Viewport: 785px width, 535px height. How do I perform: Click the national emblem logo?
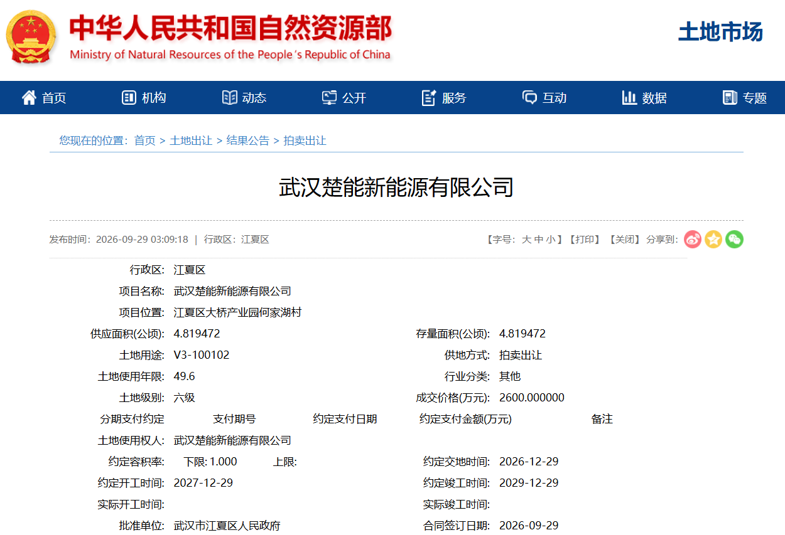(31, 36)
